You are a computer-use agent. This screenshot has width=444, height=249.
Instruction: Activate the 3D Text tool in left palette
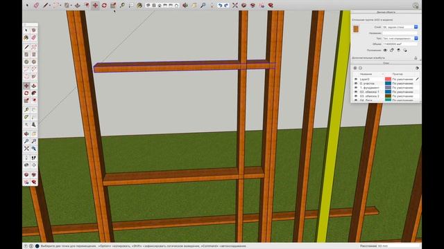(34, 124)
